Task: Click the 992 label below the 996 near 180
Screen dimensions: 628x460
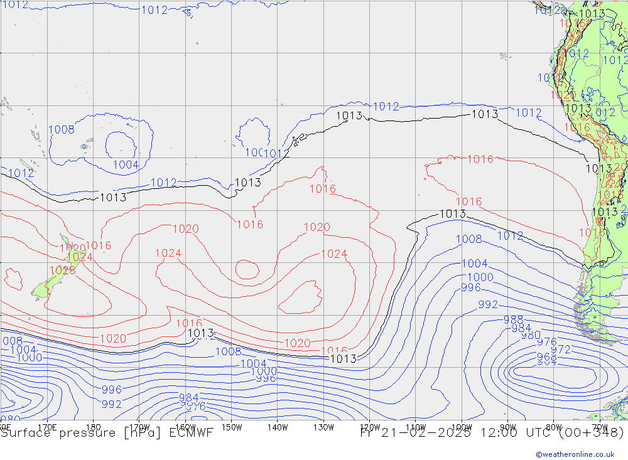Action: point(111,404)
